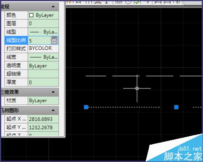Click the empty 超链接 value field
Screen dimensions: 203x162
43,74
